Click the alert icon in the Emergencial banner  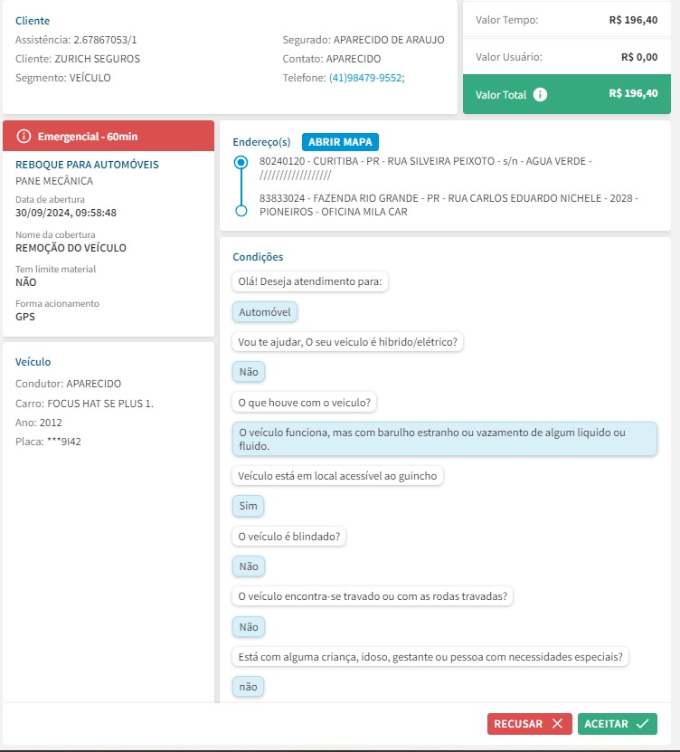24,137
